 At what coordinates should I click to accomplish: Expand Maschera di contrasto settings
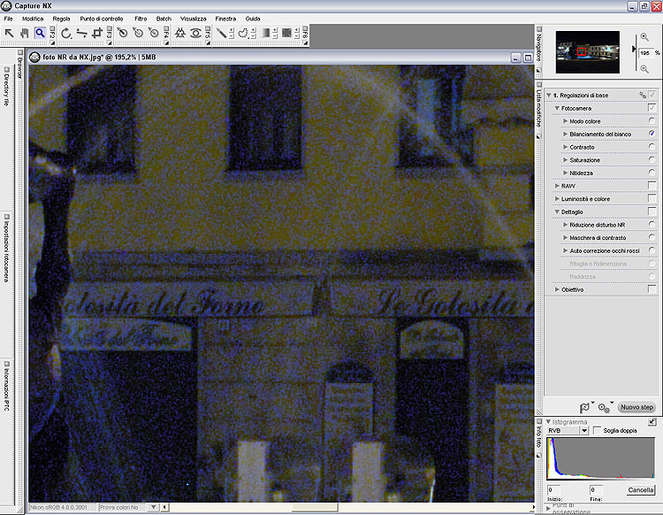coord(566,237)
